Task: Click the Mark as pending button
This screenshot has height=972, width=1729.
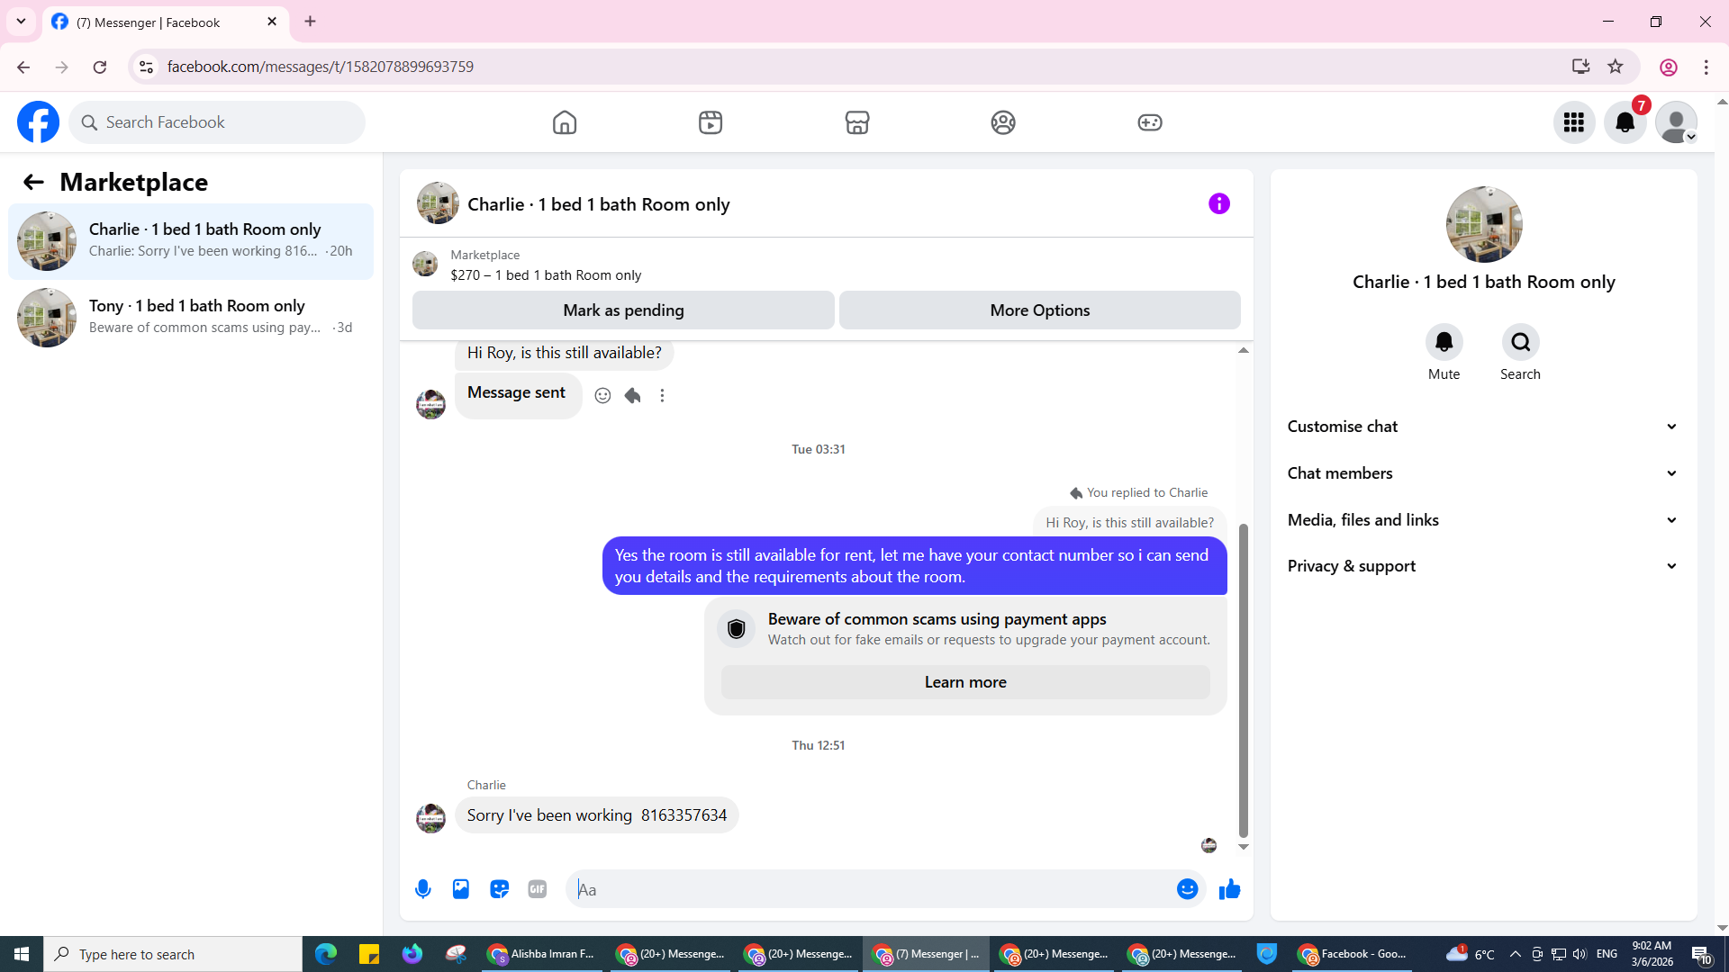Action: 623,310
